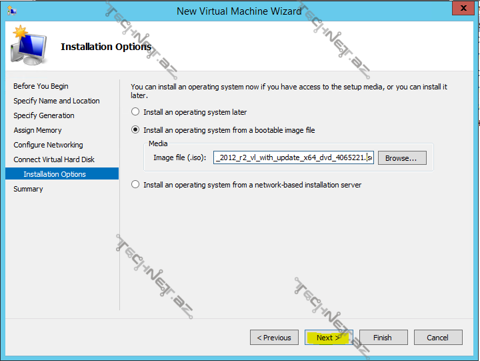The image size is (480, 361).
Task: Click the Image file (.iso) path field
Action: pyautogui.click(x=293, y=158)
